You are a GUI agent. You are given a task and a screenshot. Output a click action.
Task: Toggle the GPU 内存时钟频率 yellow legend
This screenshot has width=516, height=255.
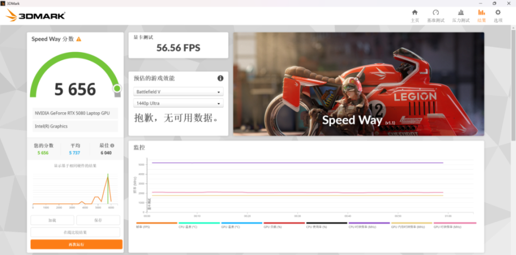coord(411,225)
